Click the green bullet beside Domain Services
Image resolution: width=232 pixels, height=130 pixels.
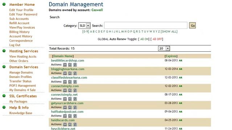[4, 67]
